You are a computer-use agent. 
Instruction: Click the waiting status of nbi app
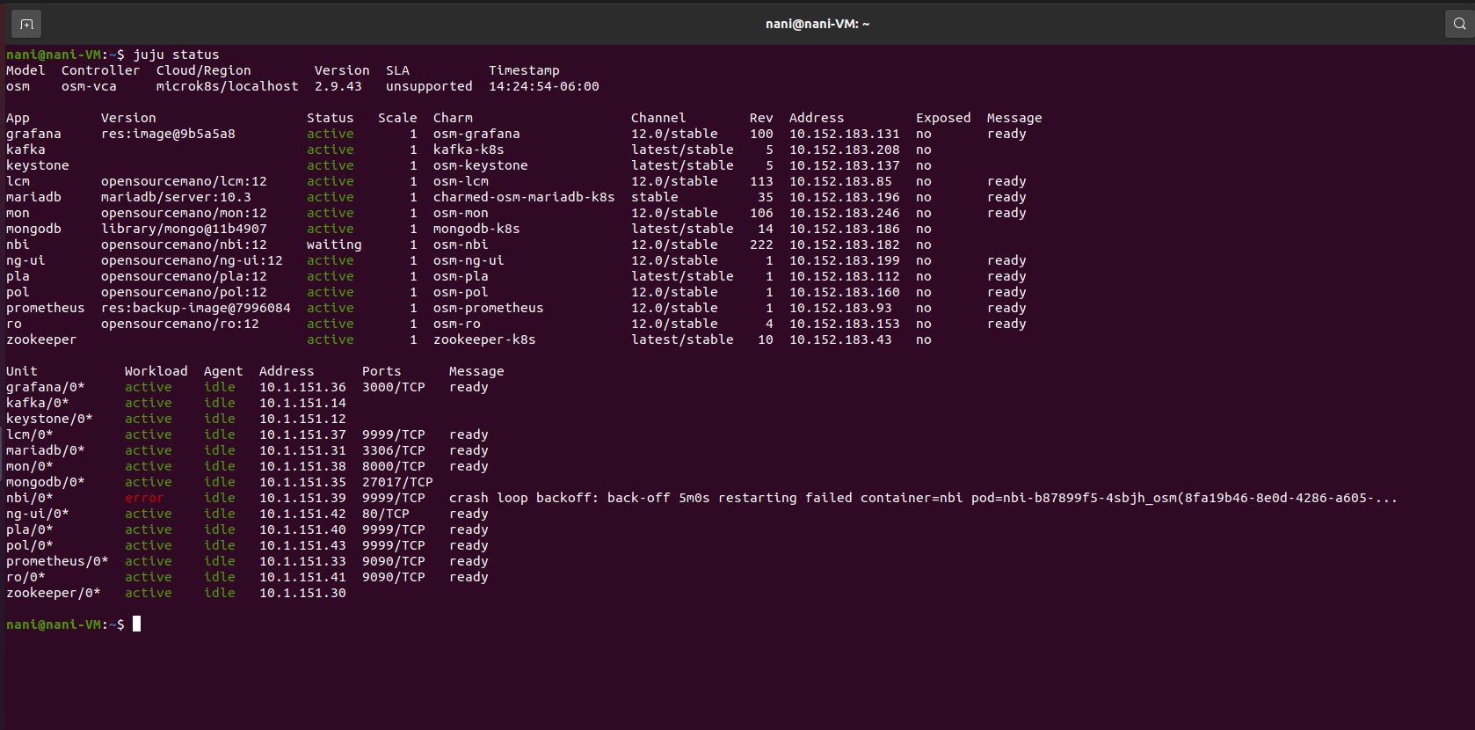(333, 245)
